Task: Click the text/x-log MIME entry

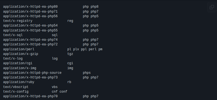Action: point(13,58)
